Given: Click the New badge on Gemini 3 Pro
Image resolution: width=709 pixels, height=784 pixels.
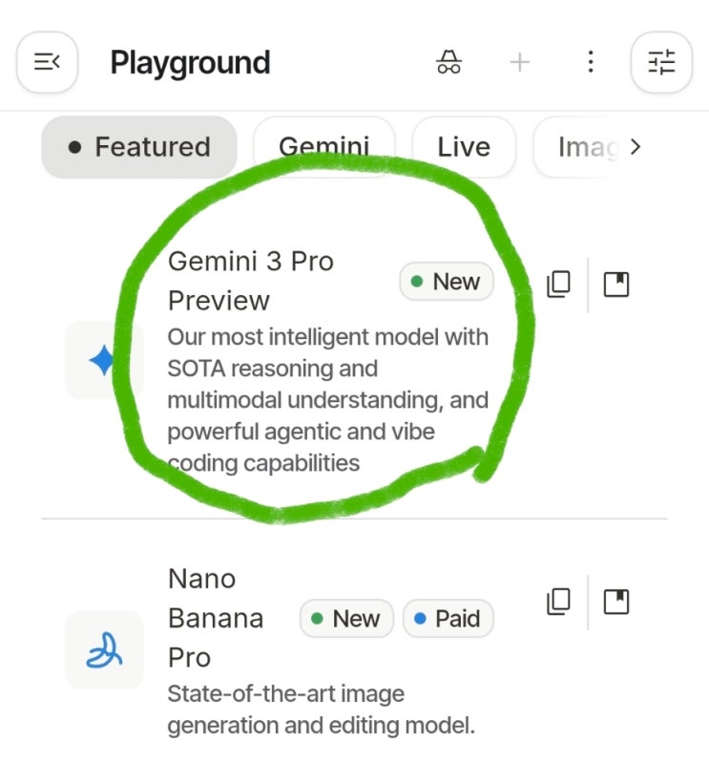Looking at the screenshot, I should point(447,282).
